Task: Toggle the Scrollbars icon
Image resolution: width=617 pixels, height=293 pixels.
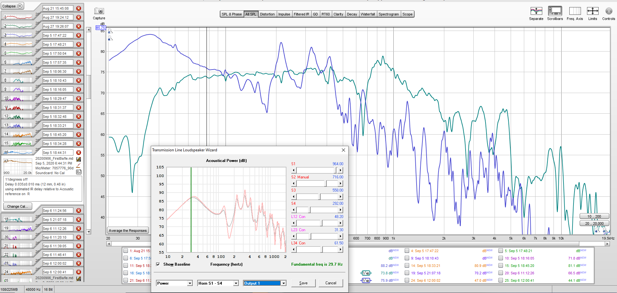Action: tap(555, 11)
